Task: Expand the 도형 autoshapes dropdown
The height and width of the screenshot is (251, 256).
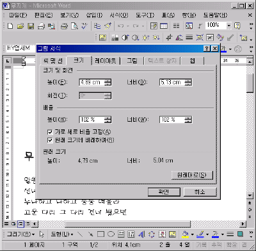Action: tap(62, 234)
